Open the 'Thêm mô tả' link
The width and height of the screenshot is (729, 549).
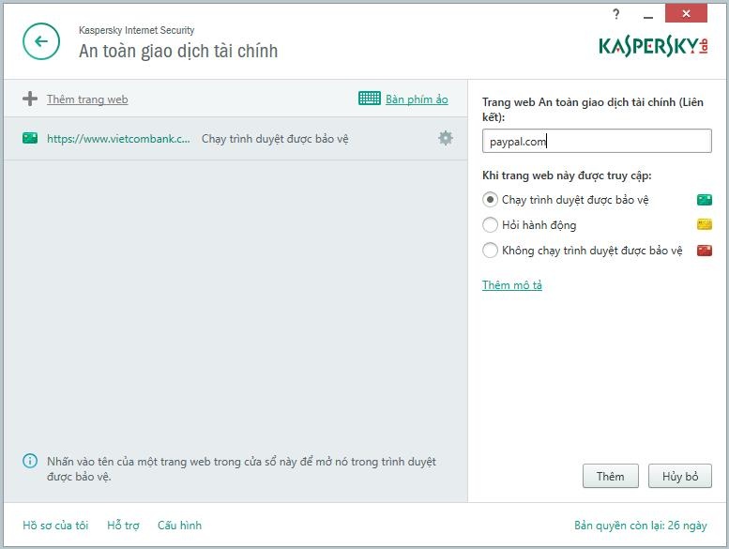(512, 285)
